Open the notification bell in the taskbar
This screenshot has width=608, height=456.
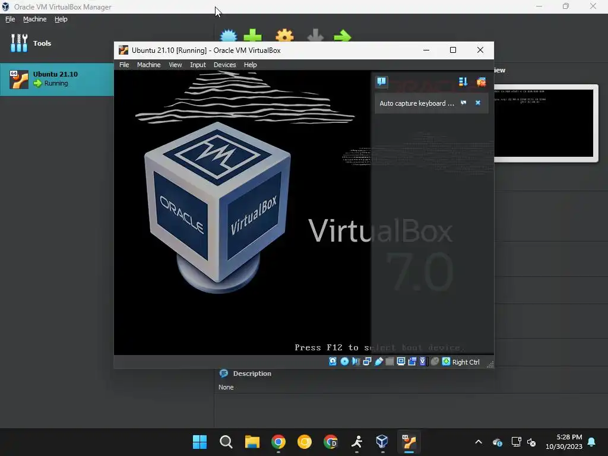(592, 442)
